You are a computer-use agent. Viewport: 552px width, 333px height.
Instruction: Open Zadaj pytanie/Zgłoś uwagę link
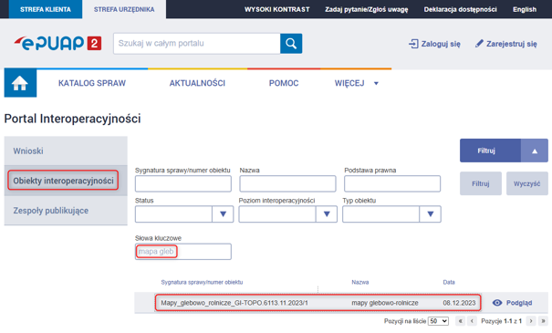click(x=367, y=9)
